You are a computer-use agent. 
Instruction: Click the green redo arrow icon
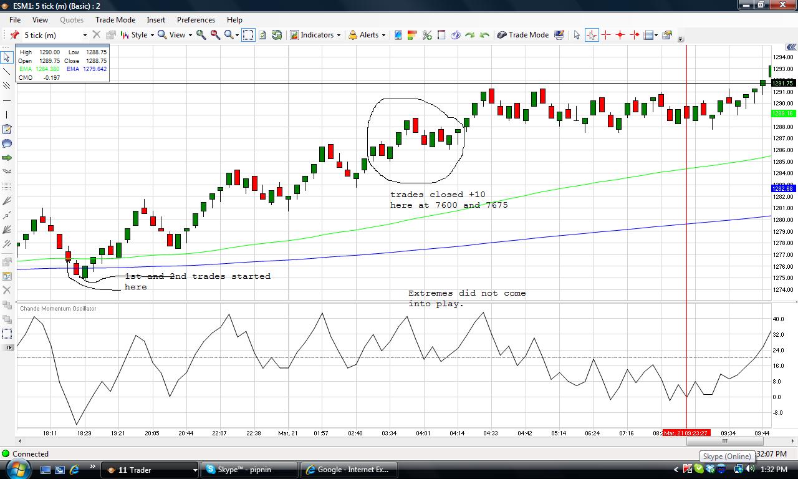[470, 35]
